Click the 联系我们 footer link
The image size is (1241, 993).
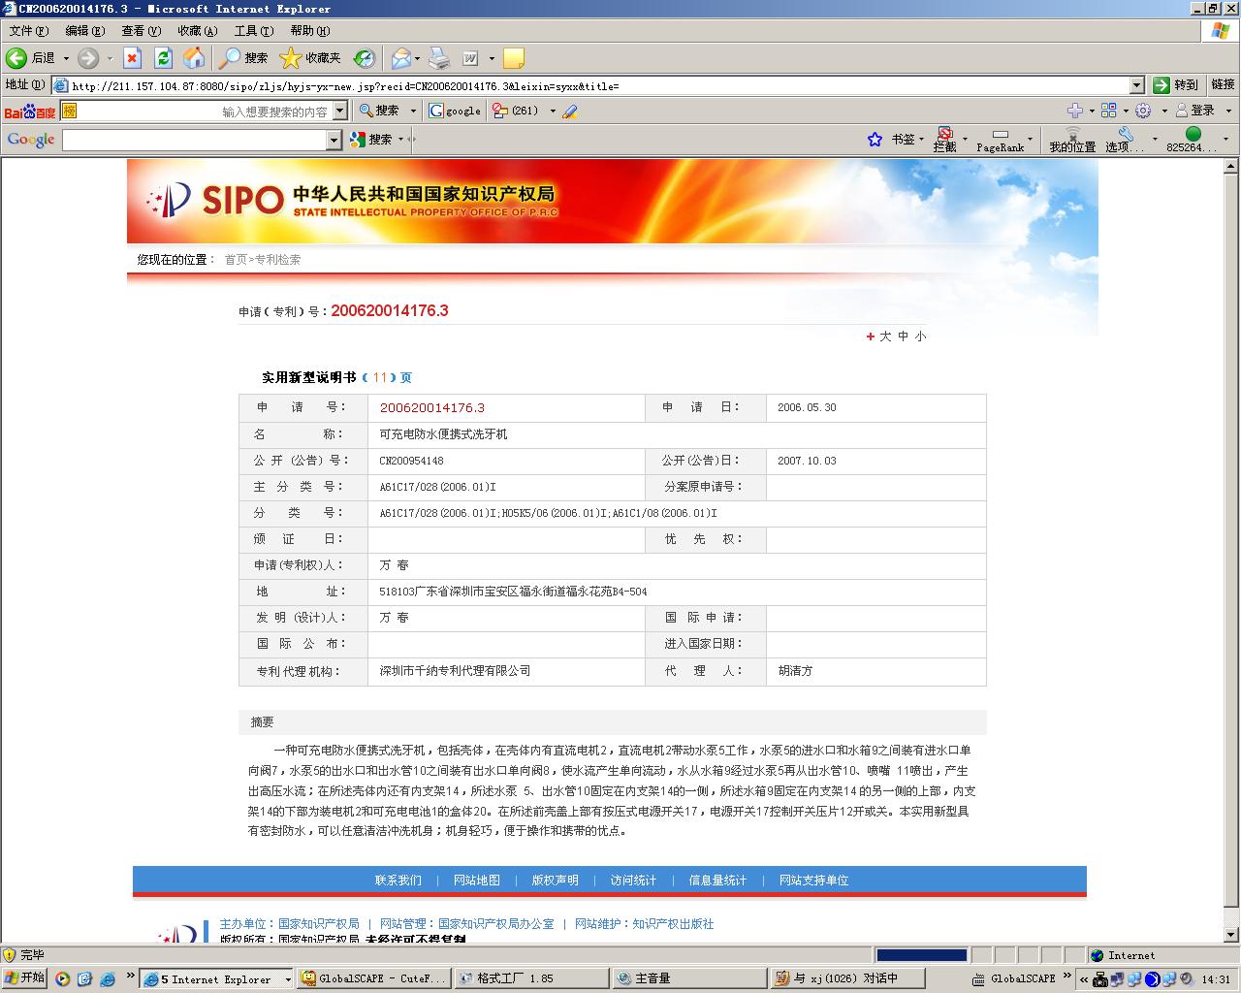[398, 881]
